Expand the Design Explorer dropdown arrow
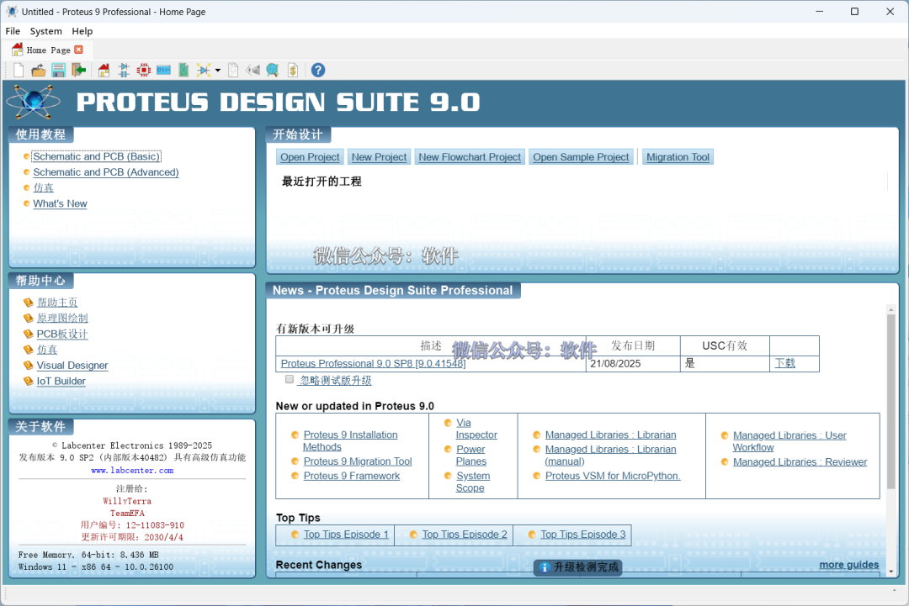The width and height of the screenshot is (909, 606). [218, 71]
